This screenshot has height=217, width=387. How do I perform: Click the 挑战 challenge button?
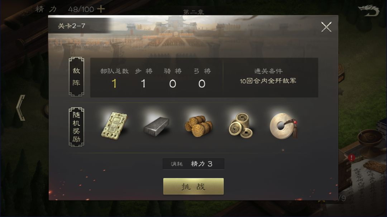tap(193, 187)
